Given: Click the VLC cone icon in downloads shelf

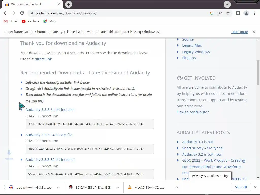Looking at the screenshot, I should tap(130, 187).
